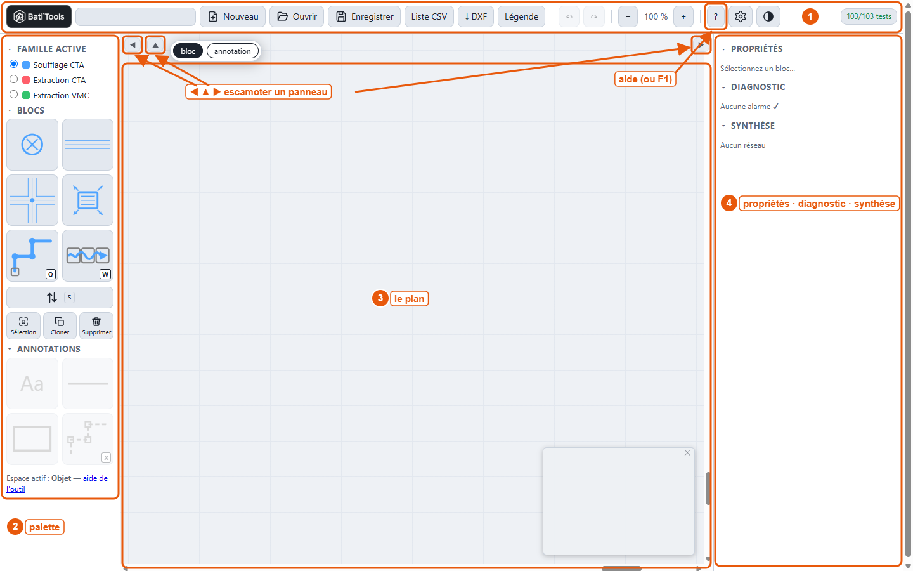Select the cross junction block

[x=32, y=200]
